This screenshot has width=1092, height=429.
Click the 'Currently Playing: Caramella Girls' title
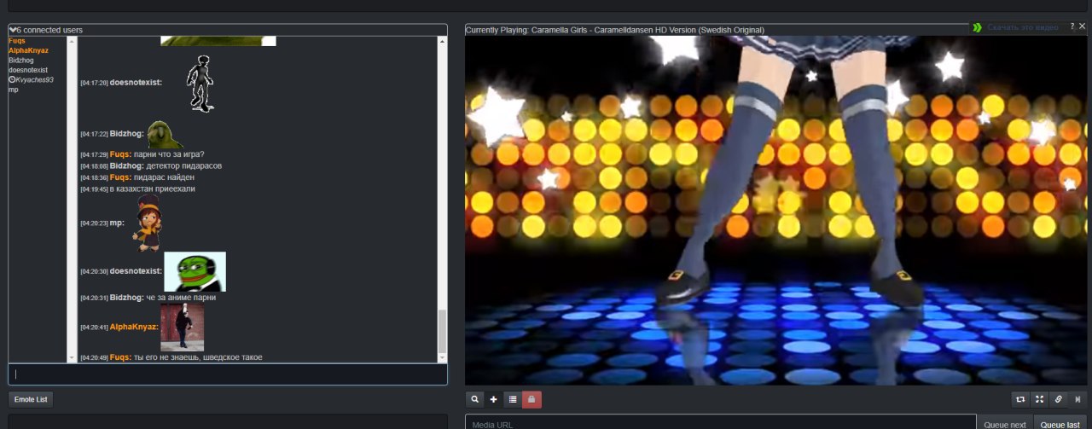[614, 30]
